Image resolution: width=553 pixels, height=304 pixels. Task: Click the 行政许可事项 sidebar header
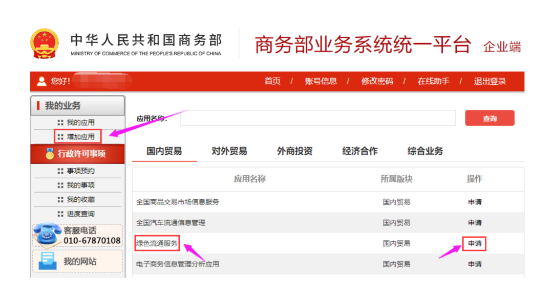(x=78, y=154)
